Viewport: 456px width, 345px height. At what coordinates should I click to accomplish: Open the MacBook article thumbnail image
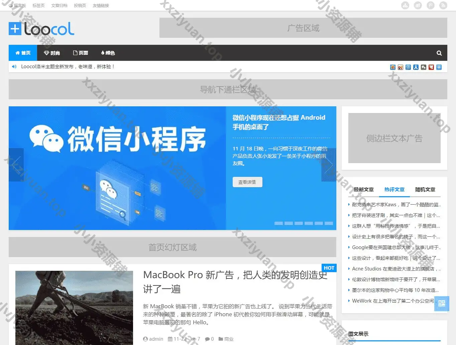[x=74, y=308]
